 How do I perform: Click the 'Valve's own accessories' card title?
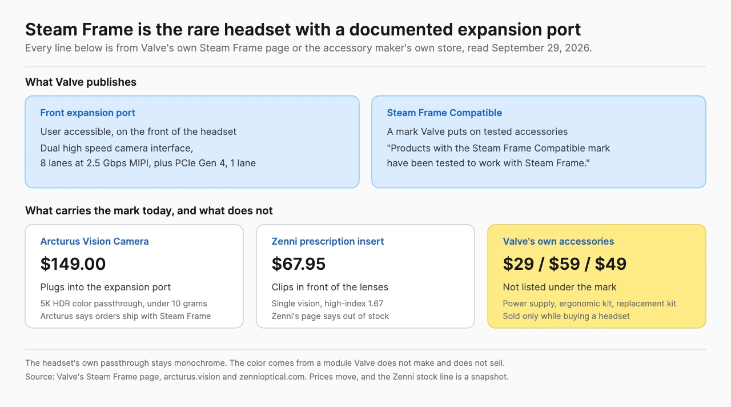(x=559, y=241)
